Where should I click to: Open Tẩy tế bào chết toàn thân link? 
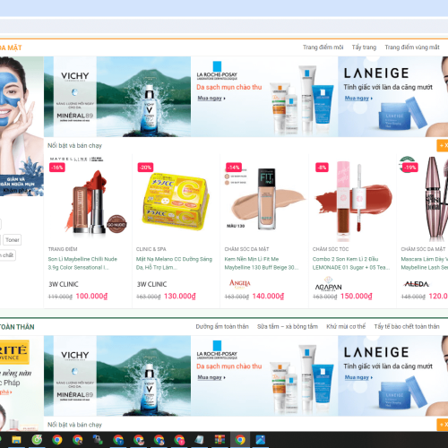tap(407, 326)
